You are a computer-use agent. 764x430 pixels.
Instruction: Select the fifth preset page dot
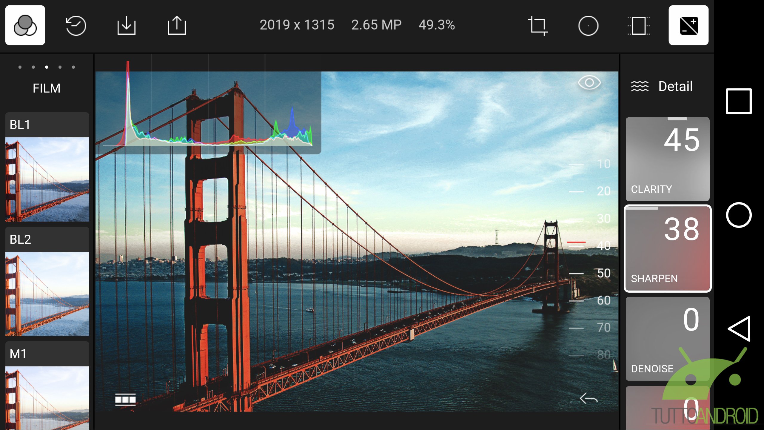(73, 67)
